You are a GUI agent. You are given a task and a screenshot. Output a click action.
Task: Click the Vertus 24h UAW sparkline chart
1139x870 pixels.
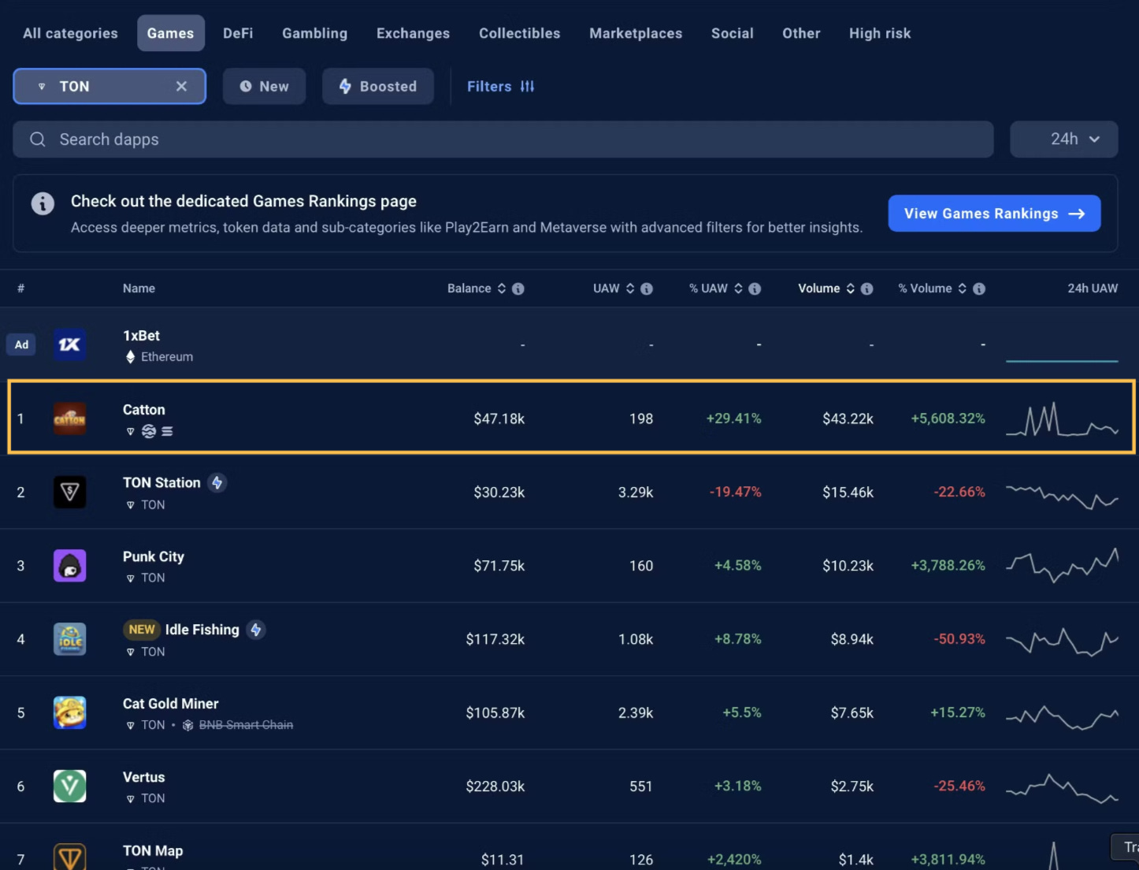coord(1062,787)
